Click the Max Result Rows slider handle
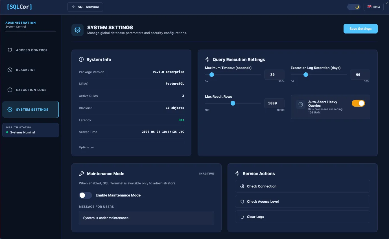Screen dimensions: 389x239 click(233, 103)
